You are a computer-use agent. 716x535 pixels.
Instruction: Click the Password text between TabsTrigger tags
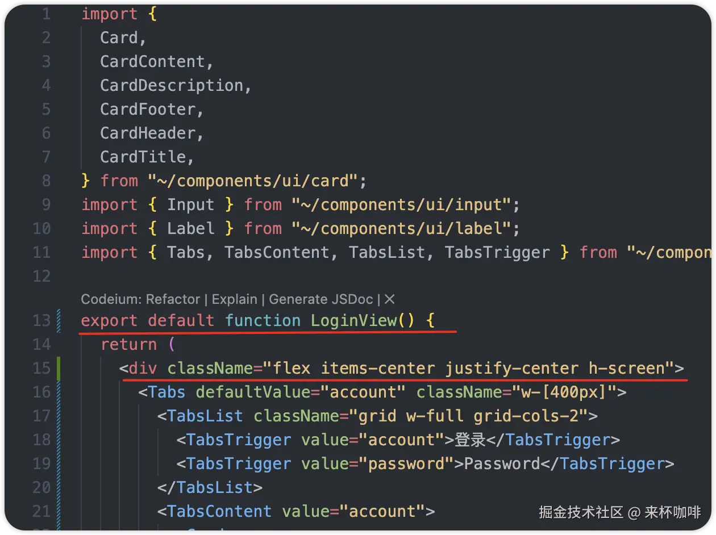pyautogui.click(x=502, y=463)
